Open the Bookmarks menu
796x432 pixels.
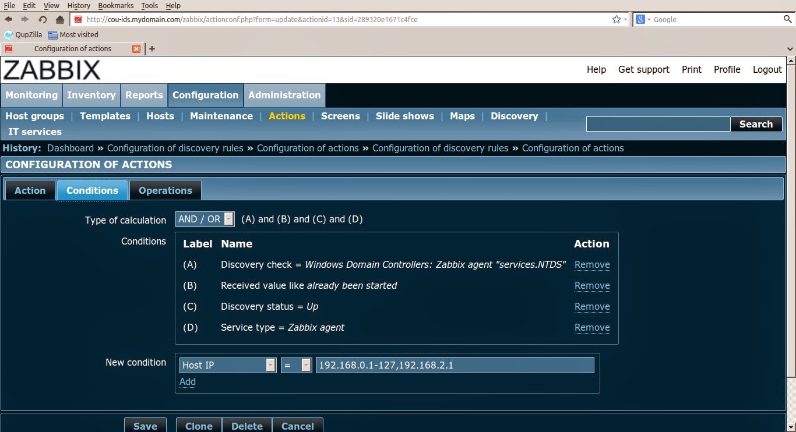115,5
